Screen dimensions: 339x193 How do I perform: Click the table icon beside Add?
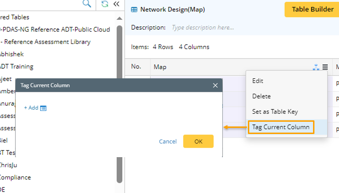(43, 108)
